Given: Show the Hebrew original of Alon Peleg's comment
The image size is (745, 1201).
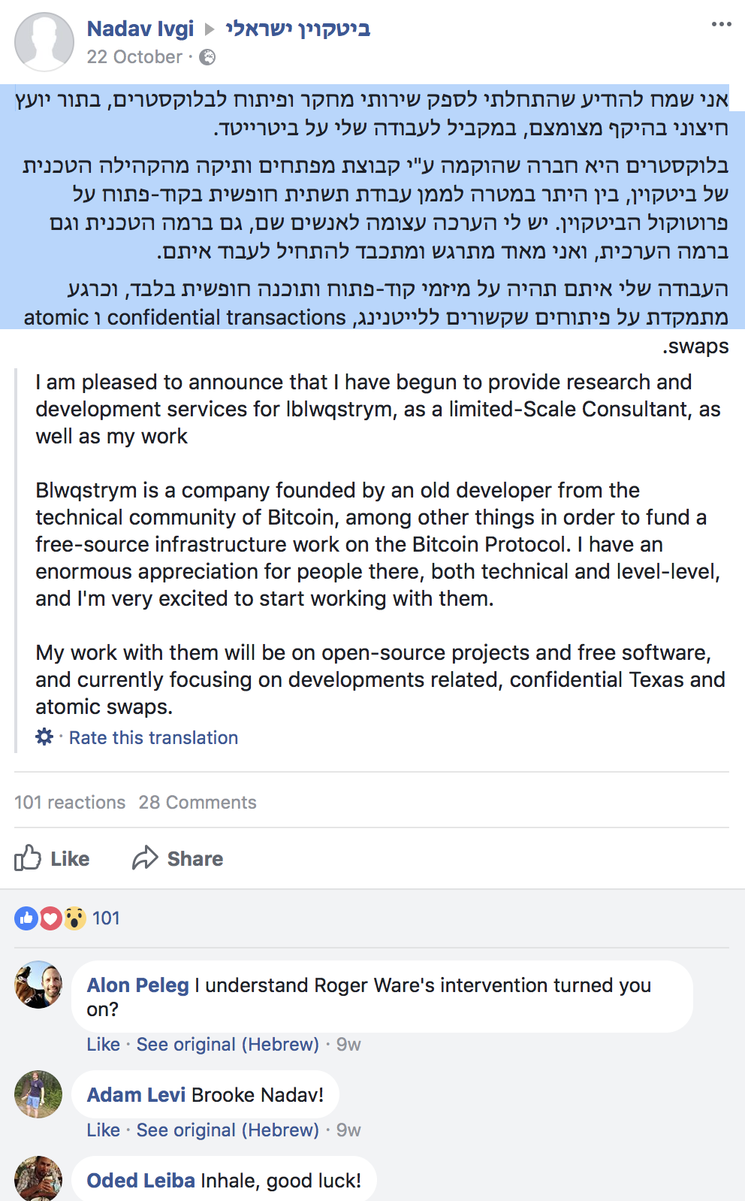Looking at the screenshot, I should [228, 1044].
